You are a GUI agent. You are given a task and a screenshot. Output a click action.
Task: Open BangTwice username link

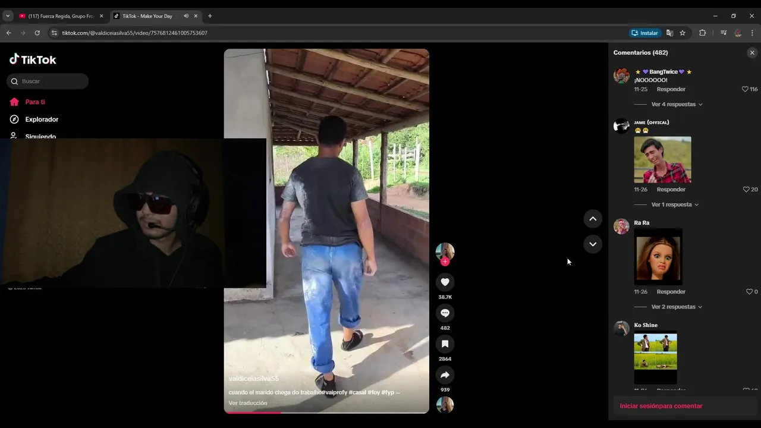pos(663,72)
